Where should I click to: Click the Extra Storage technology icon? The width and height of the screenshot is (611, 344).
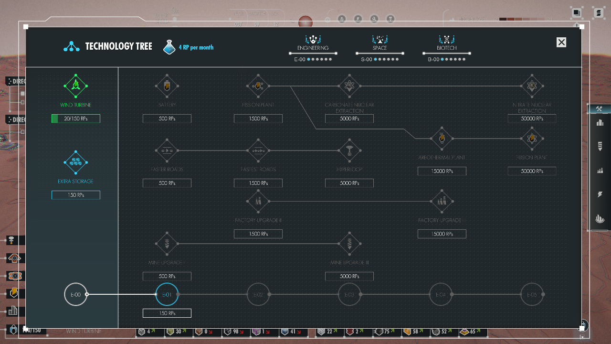click(75, 163)
